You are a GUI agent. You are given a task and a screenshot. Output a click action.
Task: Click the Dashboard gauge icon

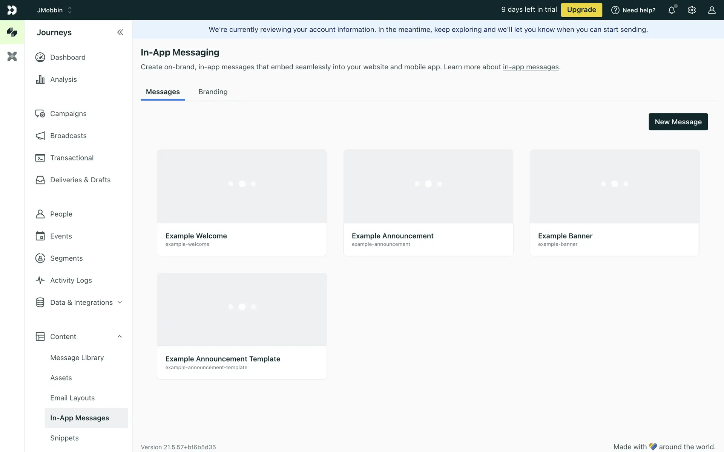click(x=40, y=57)
